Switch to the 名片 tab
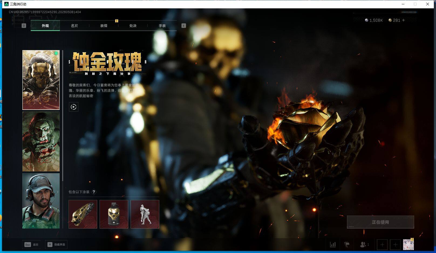Image resolution: width=436 pixels, height=253 pixels. point(74,26)
